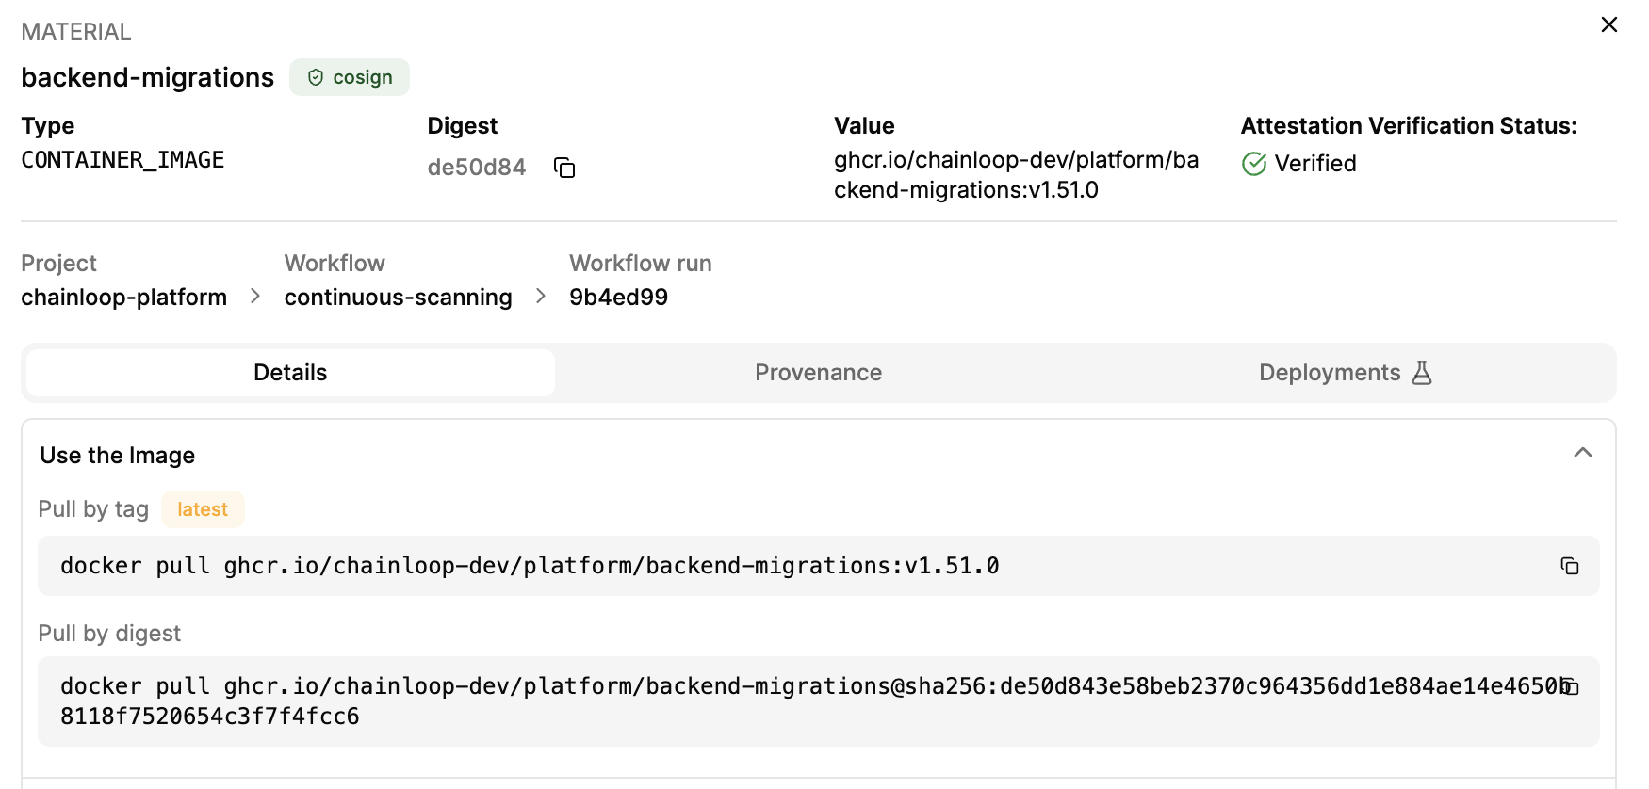Click the MATERIAL header label
Viewport: 1649px width, 789px height.
point(76,32)
